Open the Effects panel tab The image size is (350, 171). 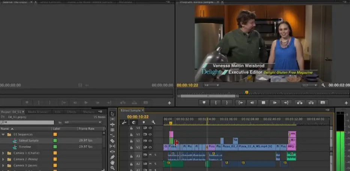pos(71,112)
